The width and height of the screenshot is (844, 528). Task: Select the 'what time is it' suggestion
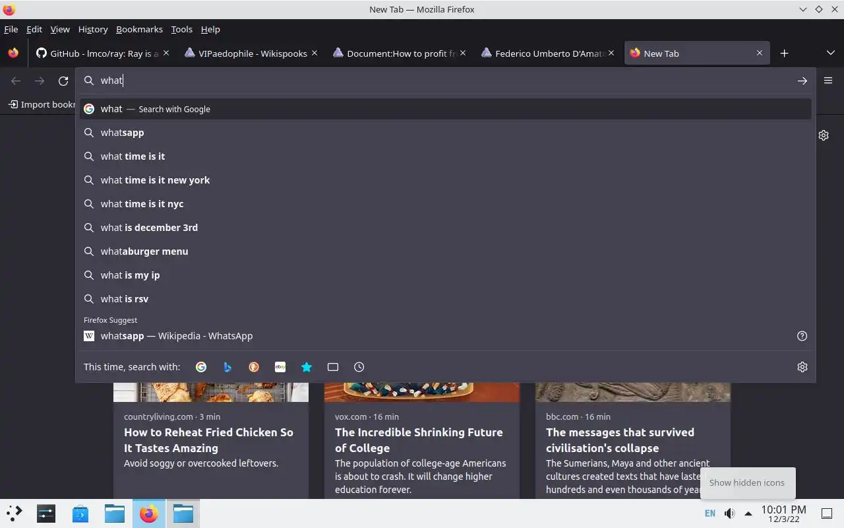tap(446, 156)
